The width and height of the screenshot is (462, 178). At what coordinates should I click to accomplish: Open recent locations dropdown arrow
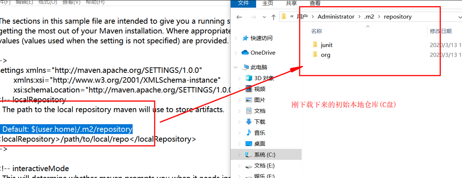264,17
